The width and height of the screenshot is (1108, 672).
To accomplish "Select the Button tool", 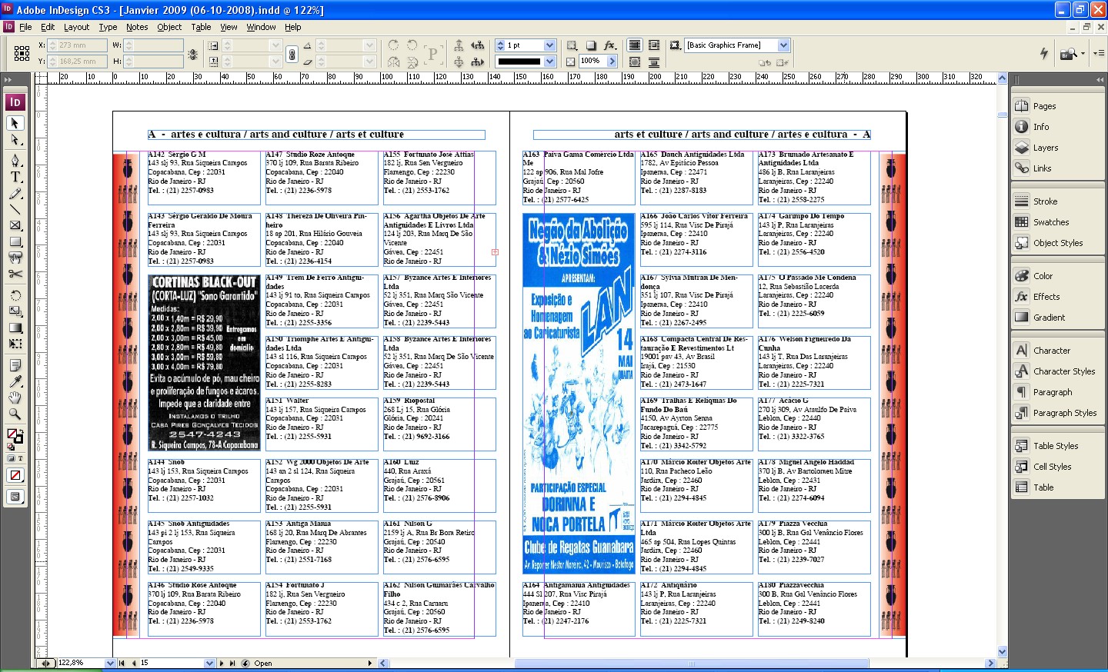I will [15, 258].
